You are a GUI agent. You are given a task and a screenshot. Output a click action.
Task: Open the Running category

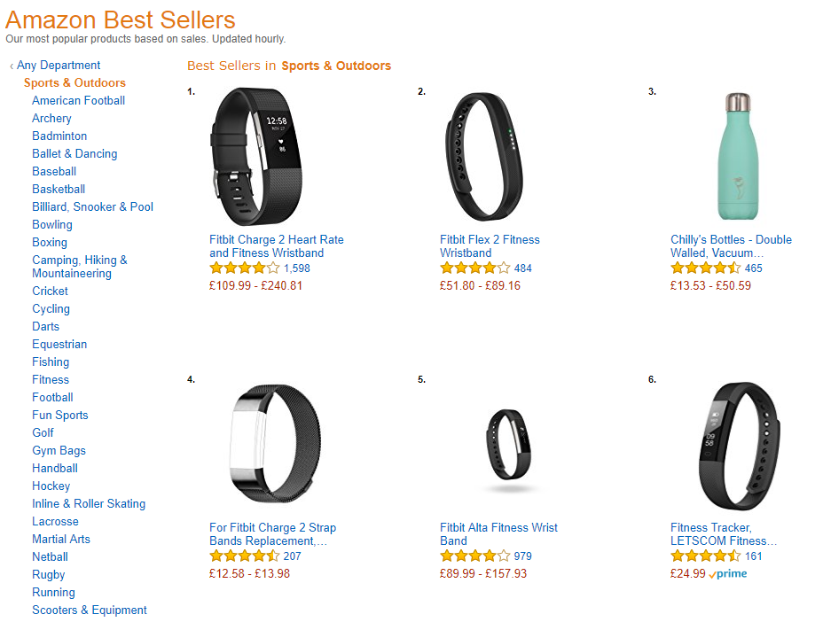coord(53,592)
